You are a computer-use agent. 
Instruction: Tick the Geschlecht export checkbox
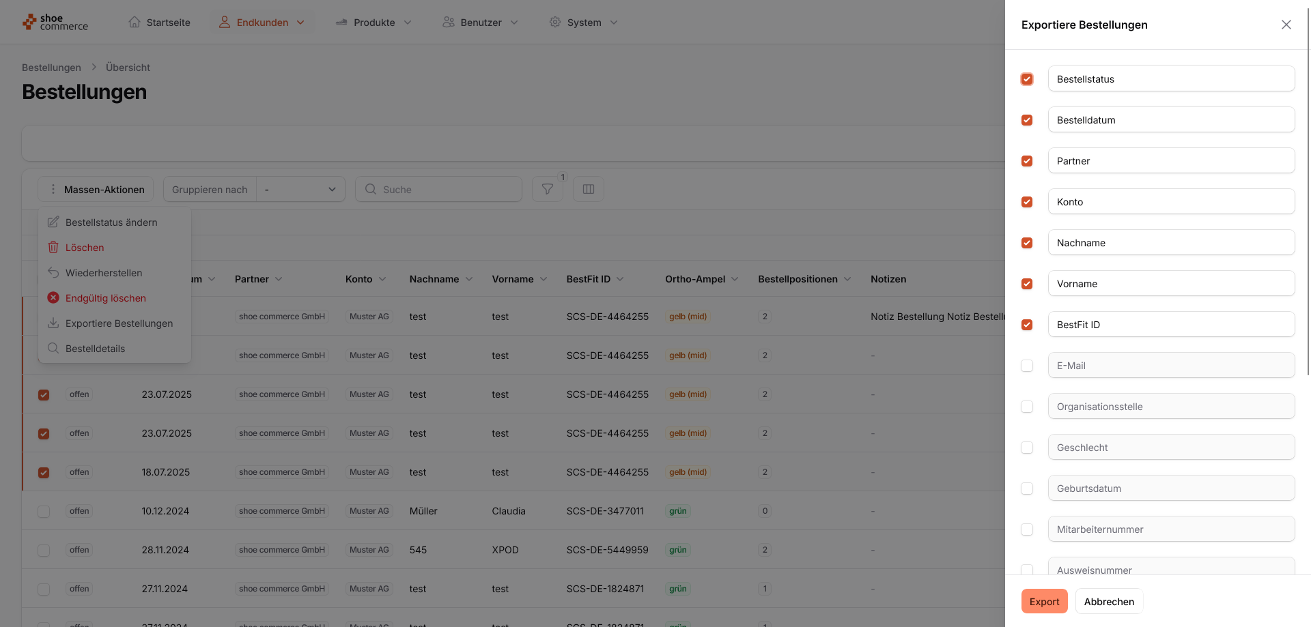point(1026,448)
